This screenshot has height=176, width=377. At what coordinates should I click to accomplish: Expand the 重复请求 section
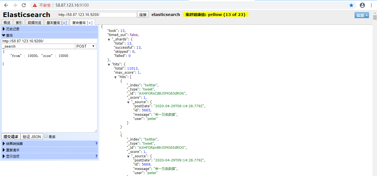coord(50,150)
